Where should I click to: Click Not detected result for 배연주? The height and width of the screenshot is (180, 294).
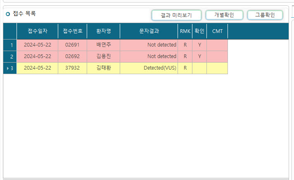[149, 45]
